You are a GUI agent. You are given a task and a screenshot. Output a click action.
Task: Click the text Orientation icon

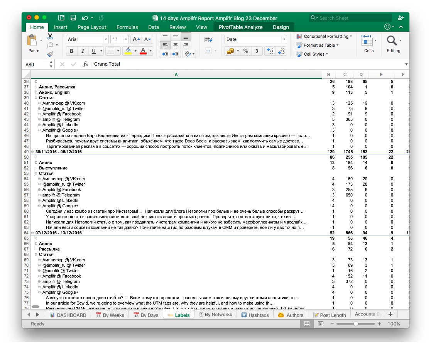[x=188, y=54]
